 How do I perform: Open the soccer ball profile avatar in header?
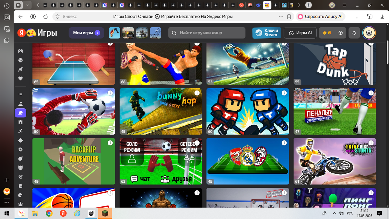coord(369,33)
